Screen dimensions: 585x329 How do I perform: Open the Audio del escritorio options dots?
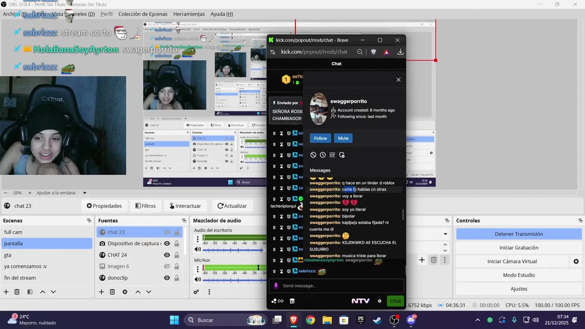click(x=198, y=239)
